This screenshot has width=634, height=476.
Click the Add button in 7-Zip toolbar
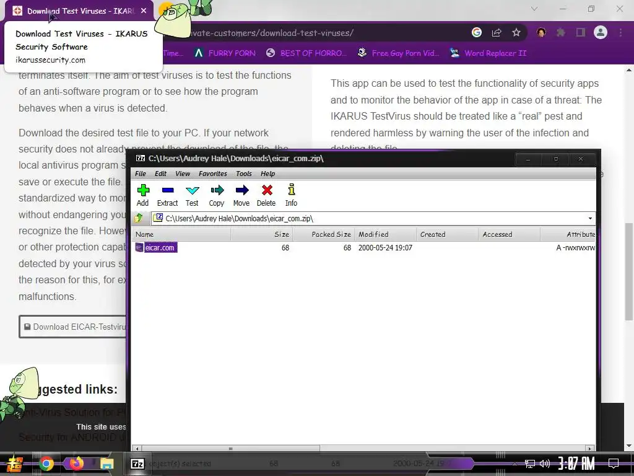[143, 195]
